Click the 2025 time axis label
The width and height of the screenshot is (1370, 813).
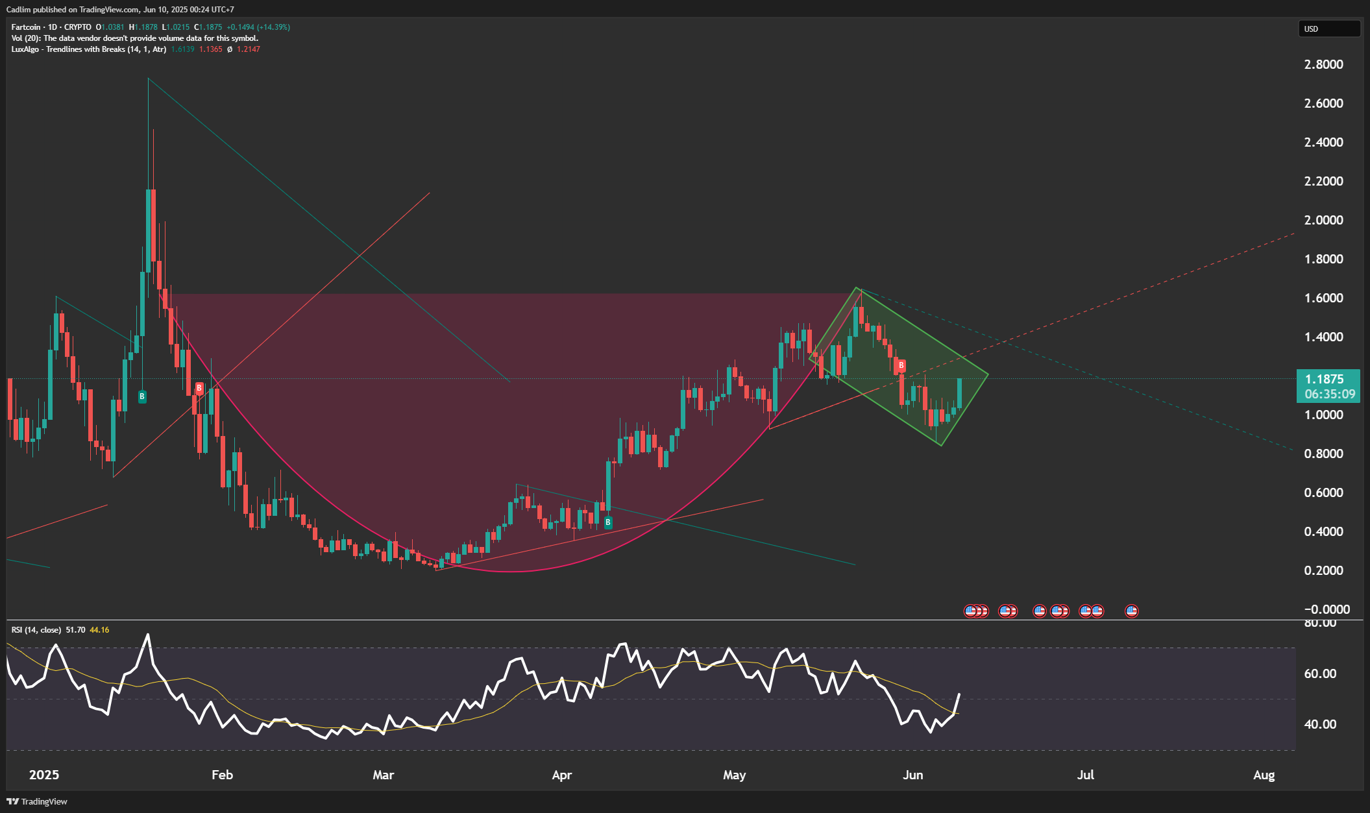(44, 775)
